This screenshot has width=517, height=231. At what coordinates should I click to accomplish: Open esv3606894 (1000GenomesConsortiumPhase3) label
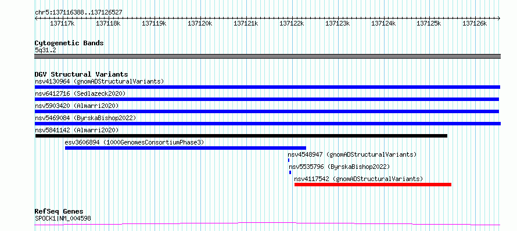pyautogui.click(x=135, y=142)
